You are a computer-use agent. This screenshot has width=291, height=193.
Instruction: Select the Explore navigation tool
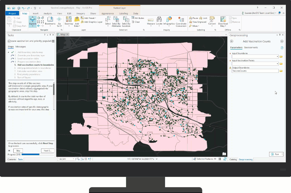(x=33, y=21)
